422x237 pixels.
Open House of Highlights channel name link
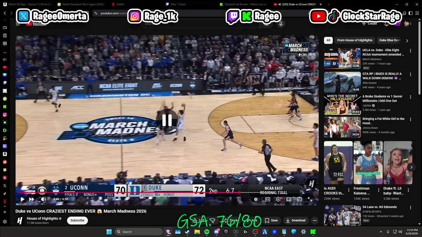[x=42, y=219]
